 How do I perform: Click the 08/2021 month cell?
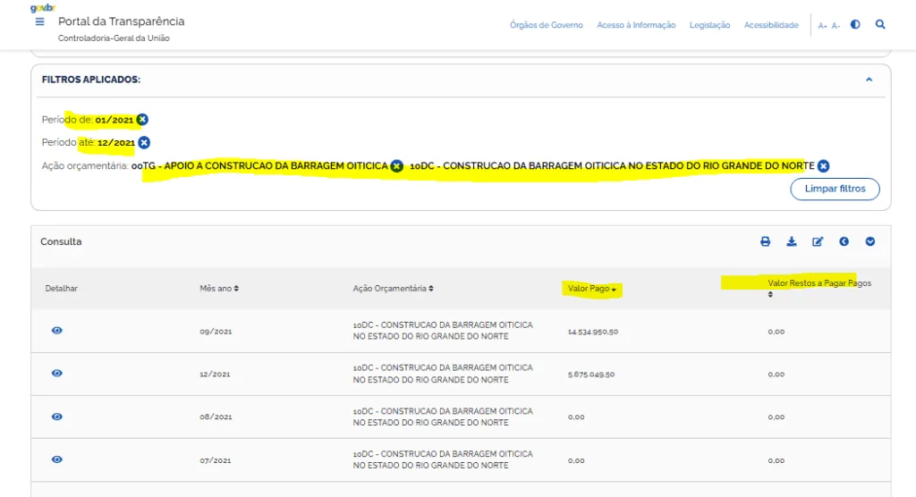click(216, 417)
